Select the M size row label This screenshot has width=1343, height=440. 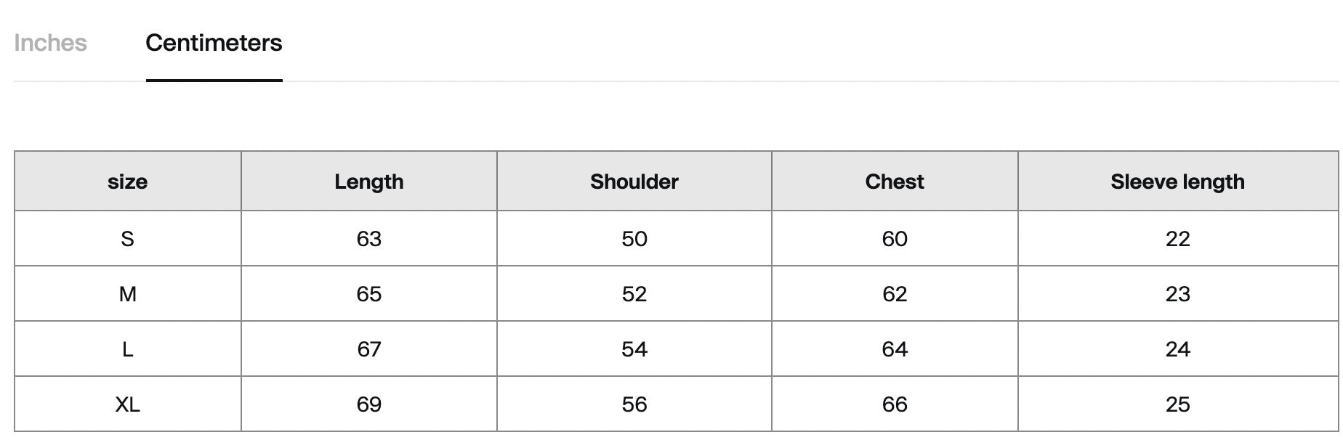127,294
